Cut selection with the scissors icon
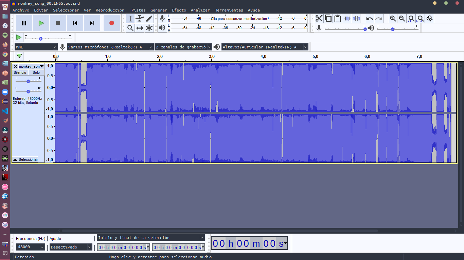 pos(319,19)
